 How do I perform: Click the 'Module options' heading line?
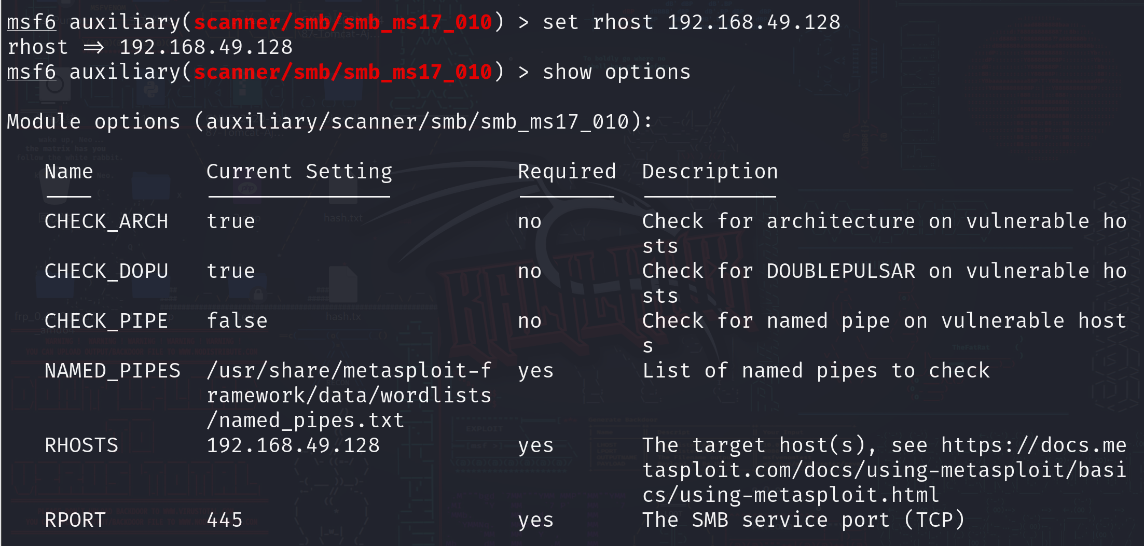[329, 122]
